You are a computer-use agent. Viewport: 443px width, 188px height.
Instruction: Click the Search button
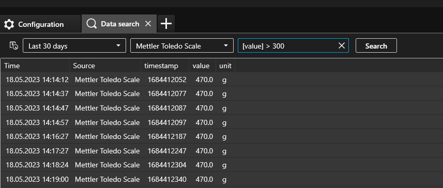[376, 46]
